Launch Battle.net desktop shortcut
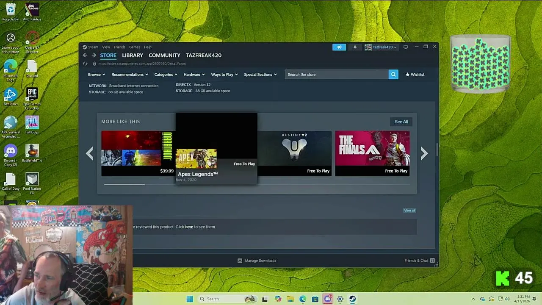The width and height of the screenshot is (542, 305). pos(11,97)
